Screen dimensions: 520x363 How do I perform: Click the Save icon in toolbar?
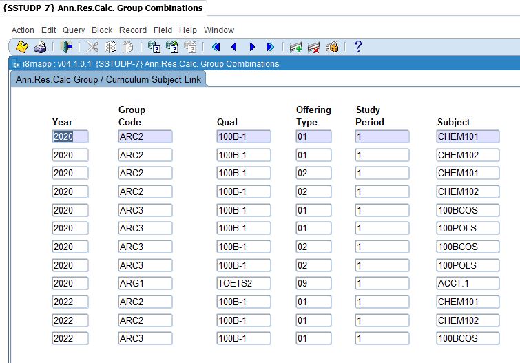click(22, 47)
